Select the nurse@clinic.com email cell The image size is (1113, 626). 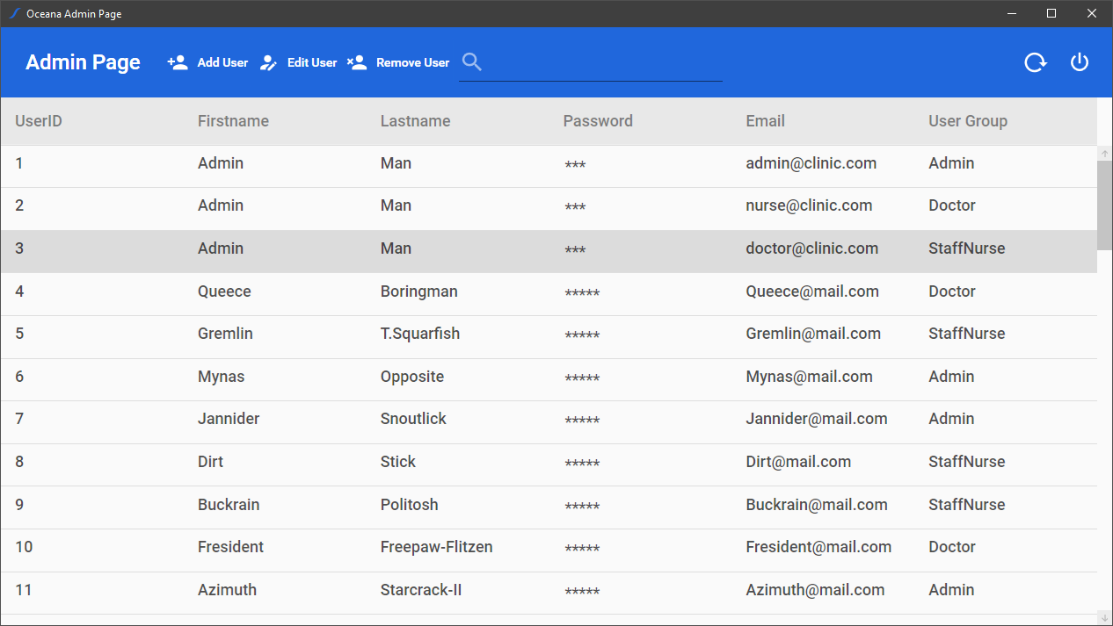coord(810,205)
